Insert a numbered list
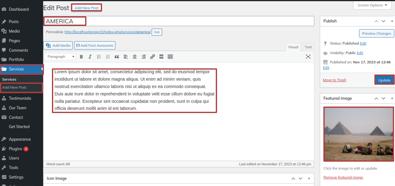Image resolution: width=395 pixels, height=186 pixels. [x=108, y=57]
